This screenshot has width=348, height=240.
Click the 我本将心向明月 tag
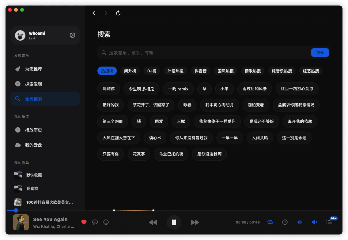click(x=220, y=105)
